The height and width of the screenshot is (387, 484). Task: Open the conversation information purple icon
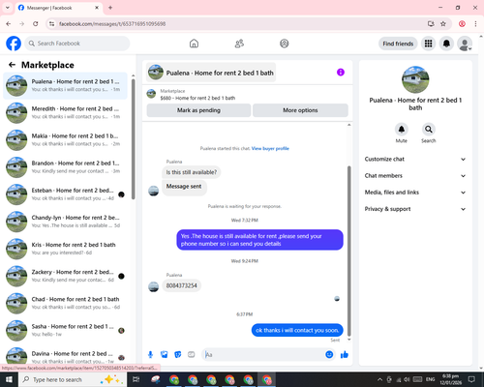tap(341, 73)
